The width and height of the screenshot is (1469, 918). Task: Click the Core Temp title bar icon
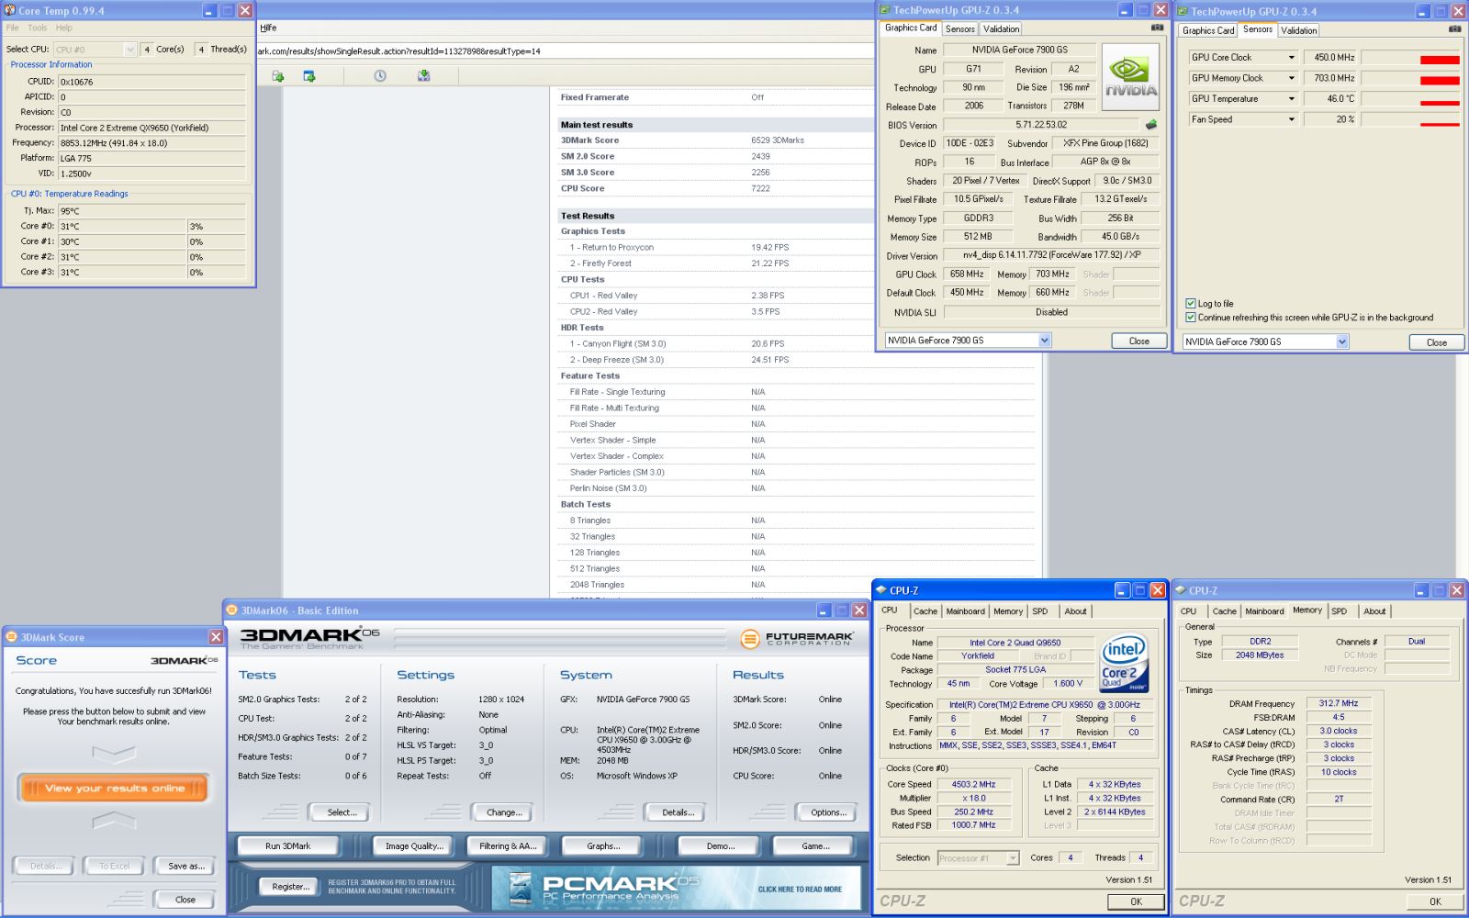coord(10,10)
